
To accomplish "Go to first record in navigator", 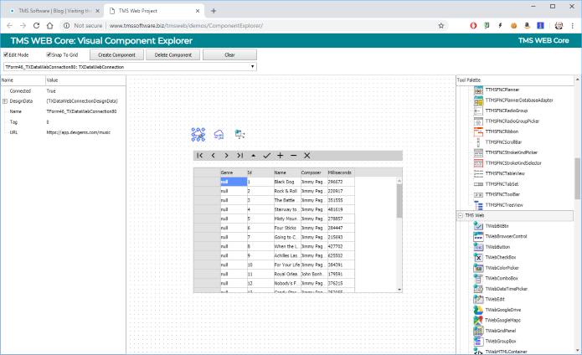I will (x=199, y=156).
